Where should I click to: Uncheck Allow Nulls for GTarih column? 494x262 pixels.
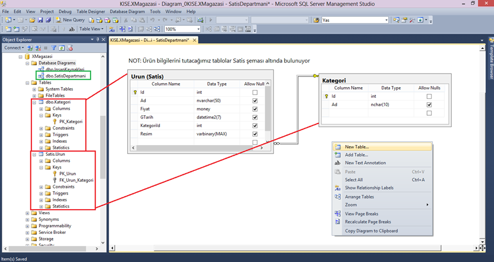(255, 117)
